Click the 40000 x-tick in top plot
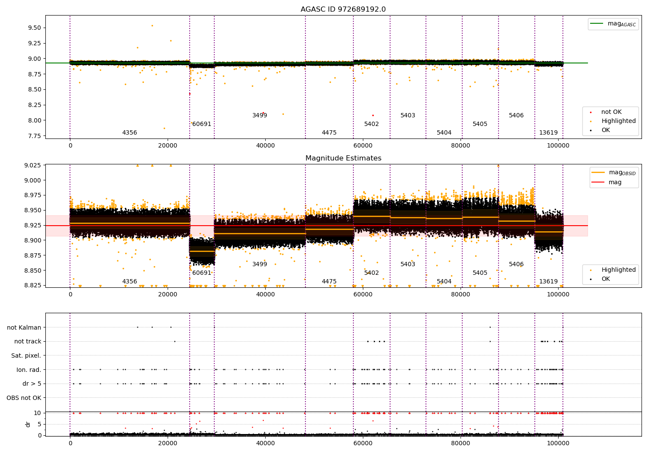Viewport: 648px width, 453px height. [265, 145]
